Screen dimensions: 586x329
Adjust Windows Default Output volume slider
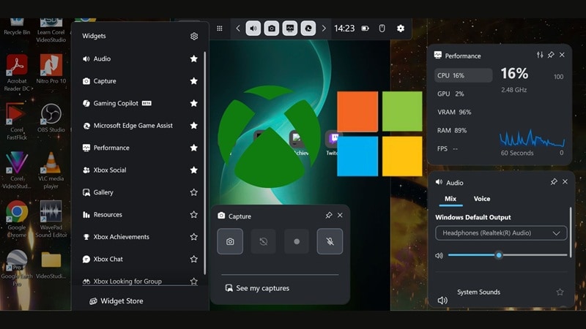pyautogui.click(x=508, y=255)
